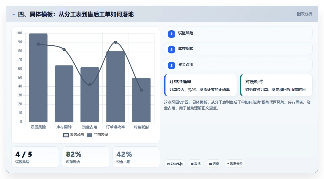Click the 库存周转 x-axis label
This screenshot has height=179, width=324.
tap(64, 127)
